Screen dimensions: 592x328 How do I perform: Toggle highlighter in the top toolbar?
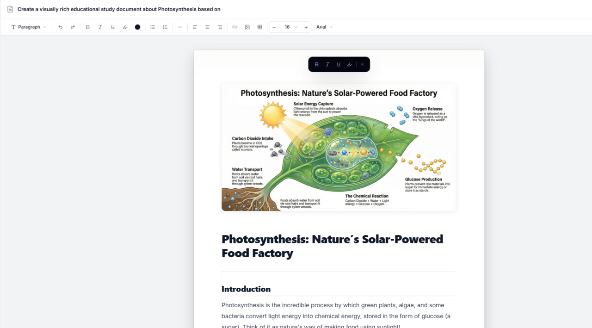(125, 27)
